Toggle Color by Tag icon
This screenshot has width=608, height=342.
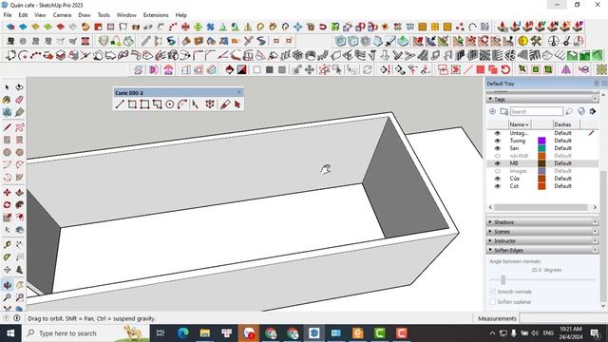click(x=581, y=111)
